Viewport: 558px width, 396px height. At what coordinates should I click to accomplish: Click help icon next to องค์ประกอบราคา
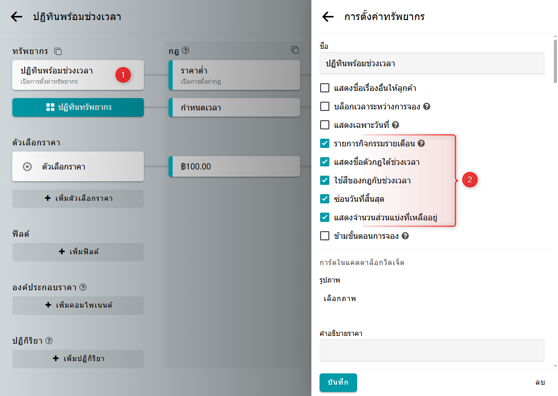pyautogui.click(x=83, y=287)
